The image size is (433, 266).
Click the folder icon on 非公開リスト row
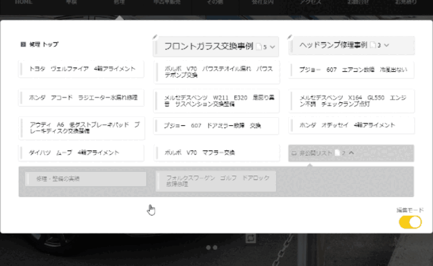pyautogui.click(x=294, y=153)
